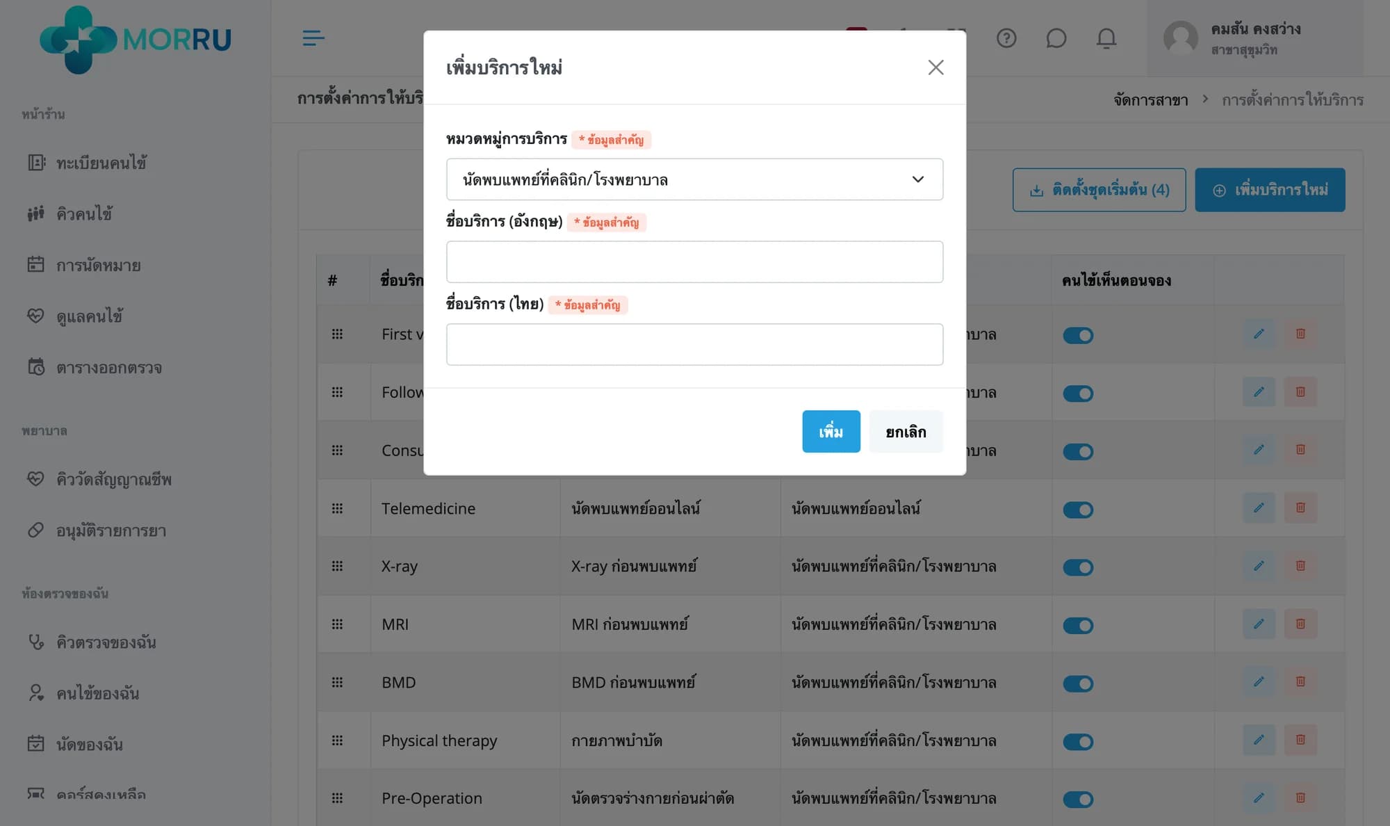Toggle patient visibility switch for Telemedicine
Image resolution: width=1390 pixels, height=826 pixels.
pyautogui.click(x=1078, y=510)
